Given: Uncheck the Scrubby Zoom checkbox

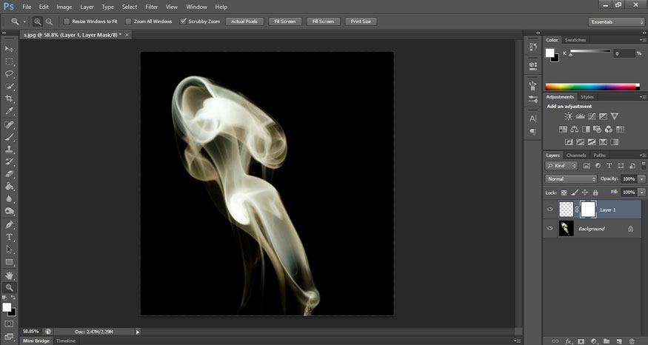Looking at the screenshot, I should coord(183,21).
